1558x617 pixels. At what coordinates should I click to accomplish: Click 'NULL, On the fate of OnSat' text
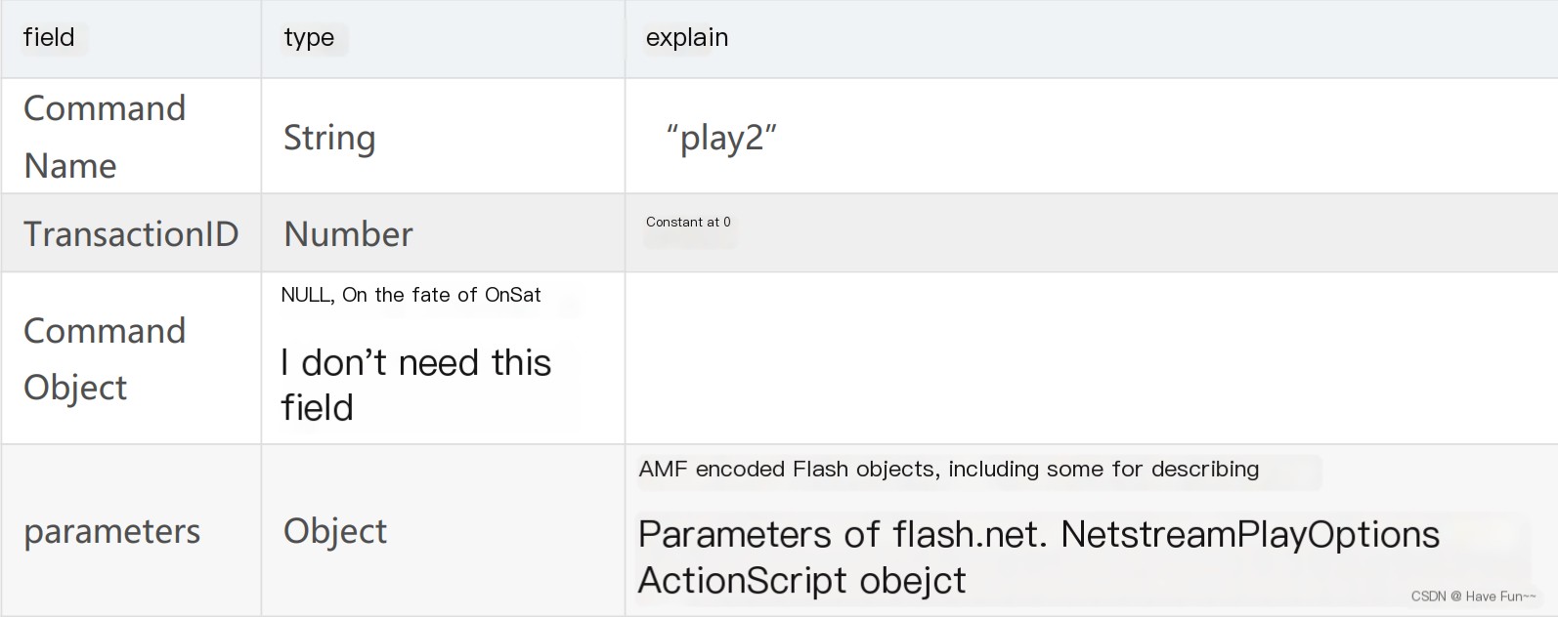(411, 295)
